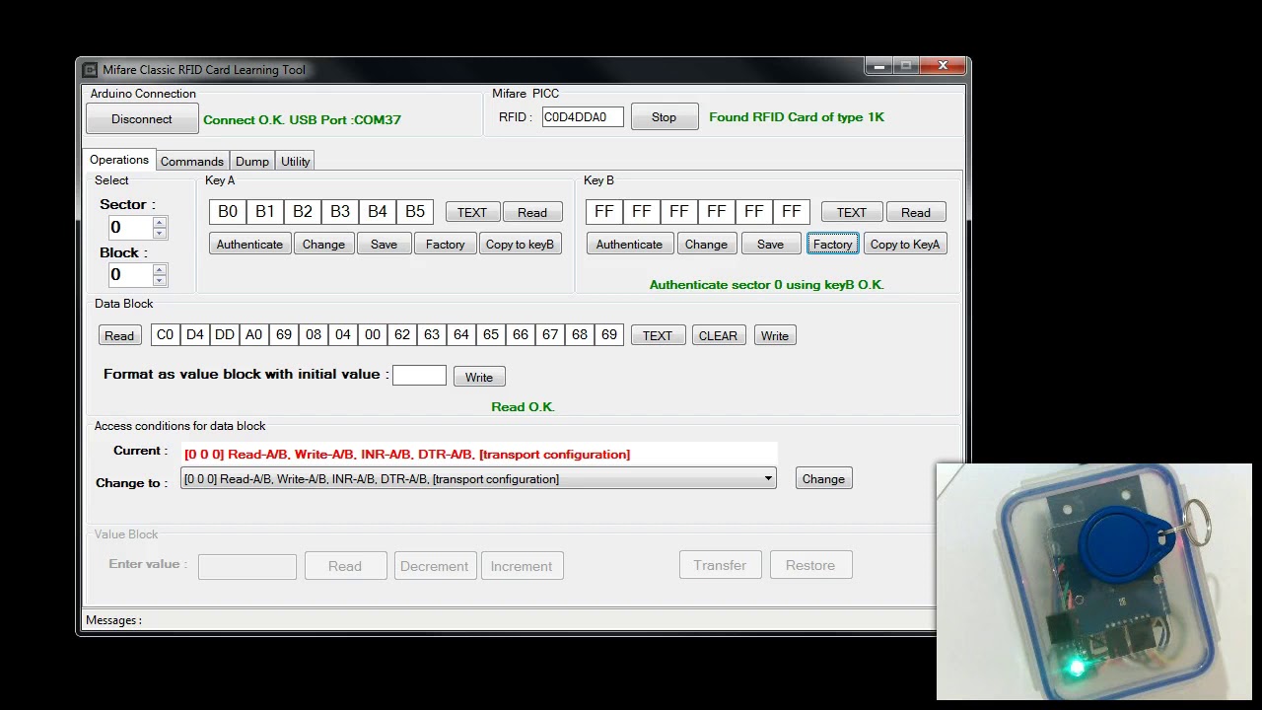The height and width of the screenshot is (710, 1262).
Task: Click the Block value field
Action: [x=130, y=275]
